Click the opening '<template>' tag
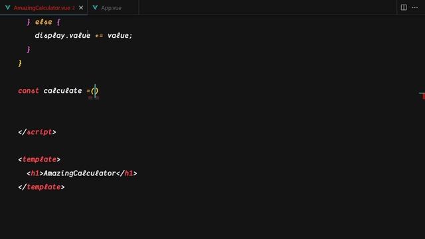 click(39, 159)
